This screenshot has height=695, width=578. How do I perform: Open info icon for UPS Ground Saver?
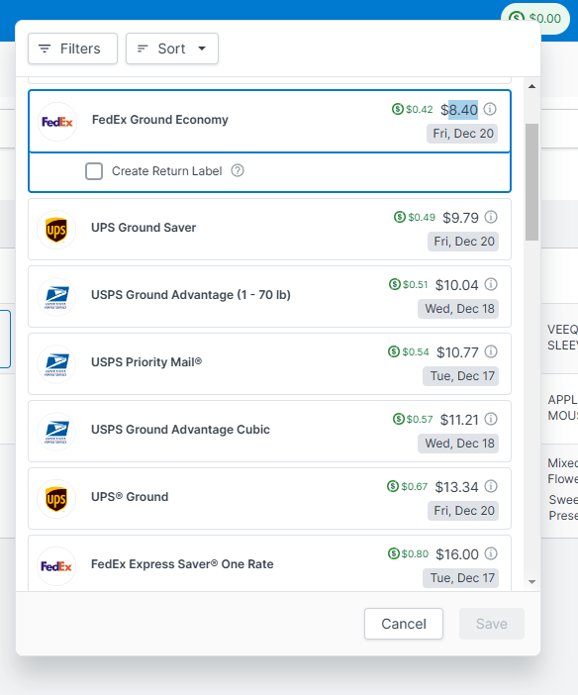[x=491, y=217]
